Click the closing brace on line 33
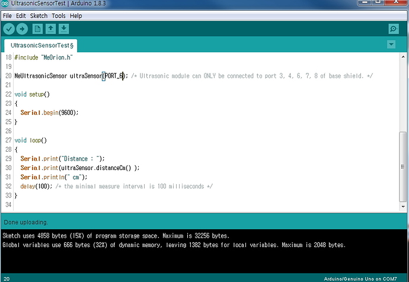The image size is (409, 282). [x=16, y=196]
